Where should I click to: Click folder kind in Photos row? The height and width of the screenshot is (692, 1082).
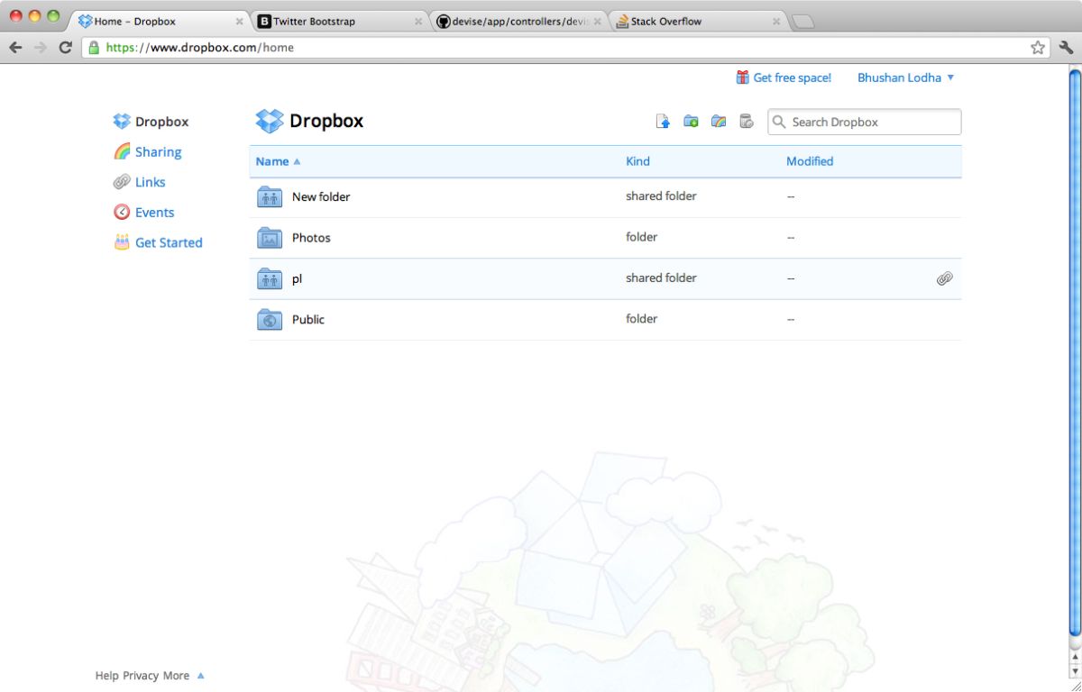(x=641, y=237)
